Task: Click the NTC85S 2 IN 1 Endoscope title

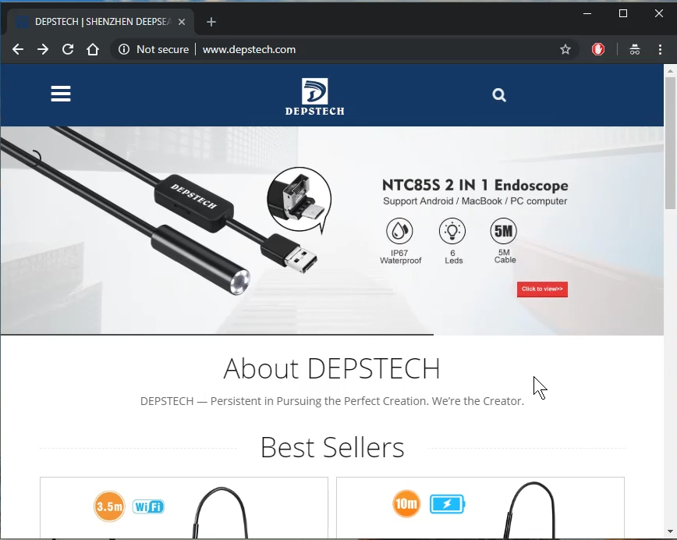Action: coord(475,185)
